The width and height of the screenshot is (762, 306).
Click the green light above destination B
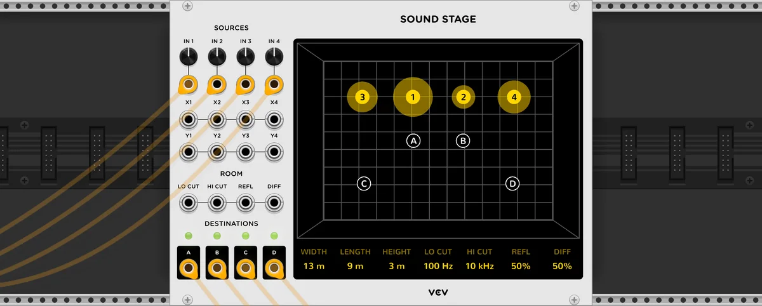pos(217,236)
